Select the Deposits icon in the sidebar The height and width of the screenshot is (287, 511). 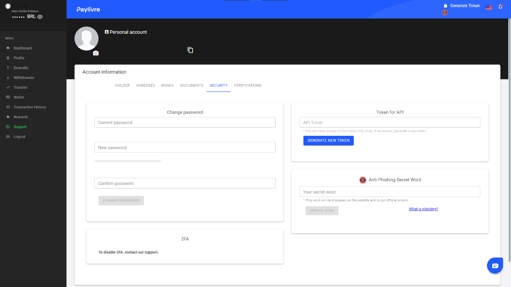pos(8,67)
